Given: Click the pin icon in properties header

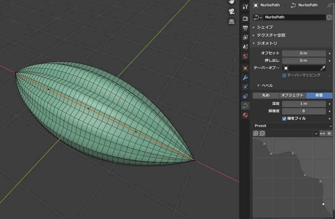Looking at the screenshot, I should pos(330,5).
